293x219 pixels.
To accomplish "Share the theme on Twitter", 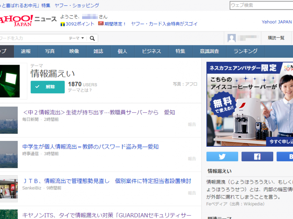I will 222,156.
